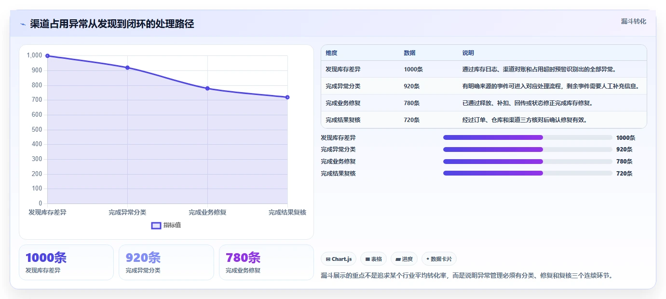Select the 表格 chip

[x=373, y=259]
